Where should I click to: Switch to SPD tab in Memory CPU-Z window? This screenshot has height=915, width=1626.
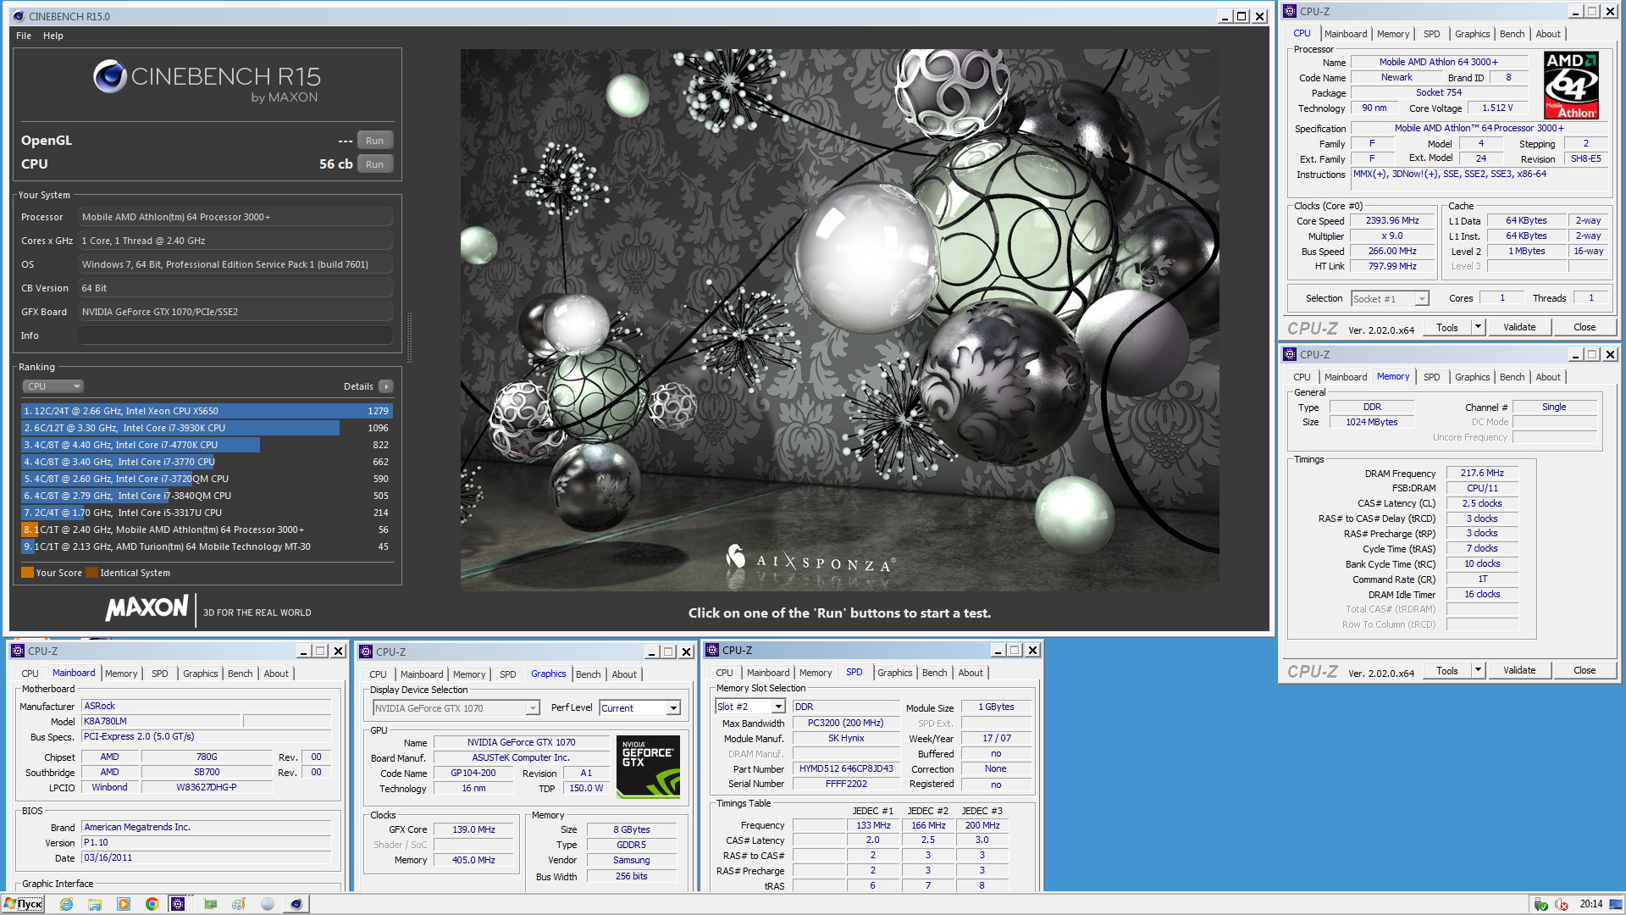point(1431,377)
